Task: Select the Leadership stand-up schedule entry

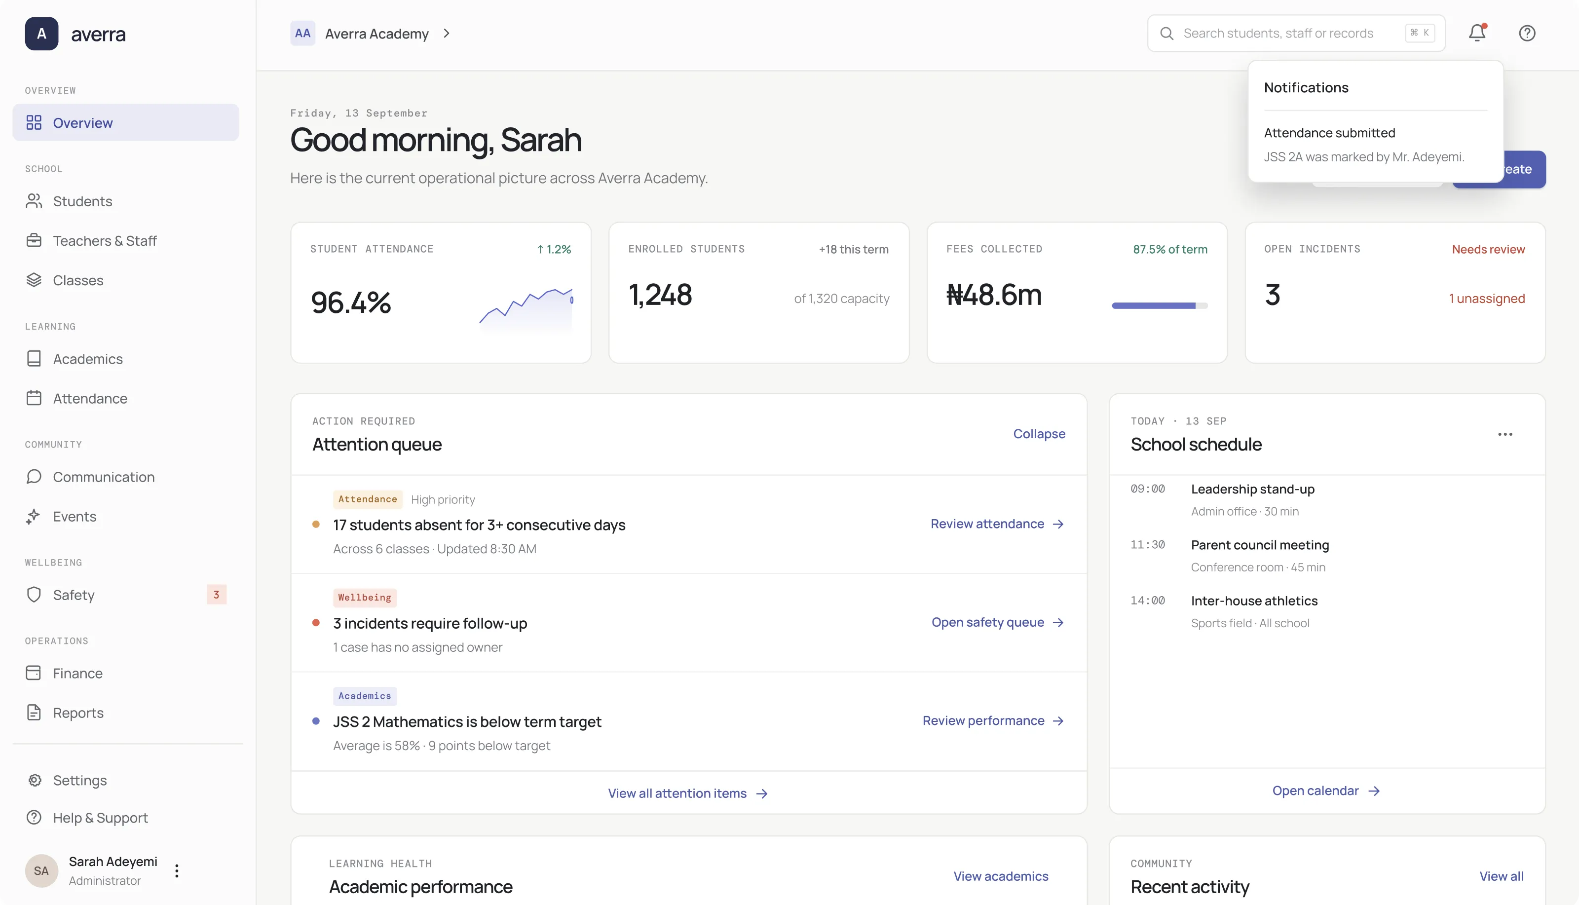Action: (x=1327, y=500)
